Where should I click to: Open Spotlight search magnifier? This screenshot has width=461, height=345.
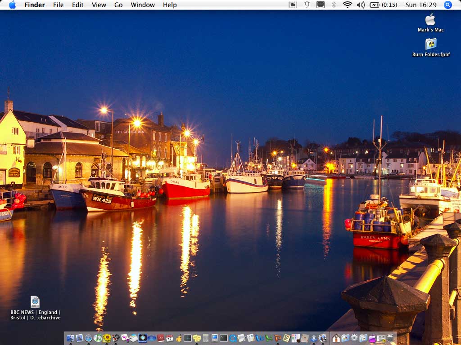point(447,5)
